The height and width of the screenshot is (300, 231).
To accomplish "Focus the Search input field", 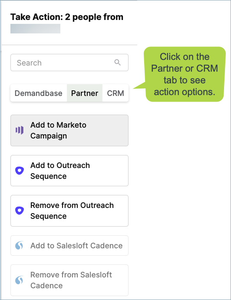I will (x=69, y=63).
